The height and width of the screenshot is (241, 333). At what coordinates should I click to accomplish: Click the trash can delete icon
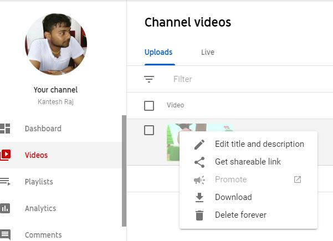[199, 215]
